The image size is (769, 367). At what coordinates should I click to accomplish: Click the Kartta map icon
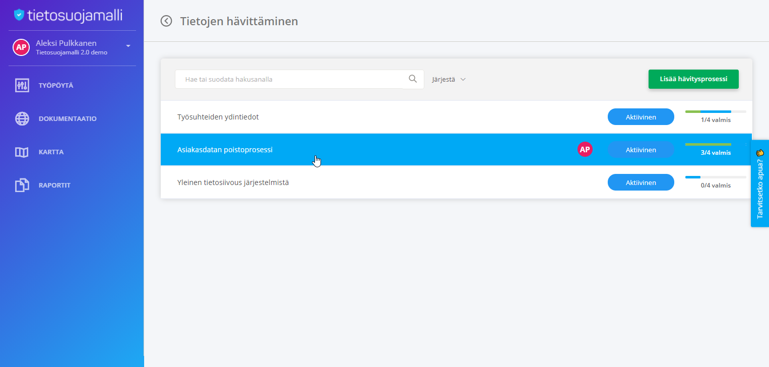(x=22, y=152)
